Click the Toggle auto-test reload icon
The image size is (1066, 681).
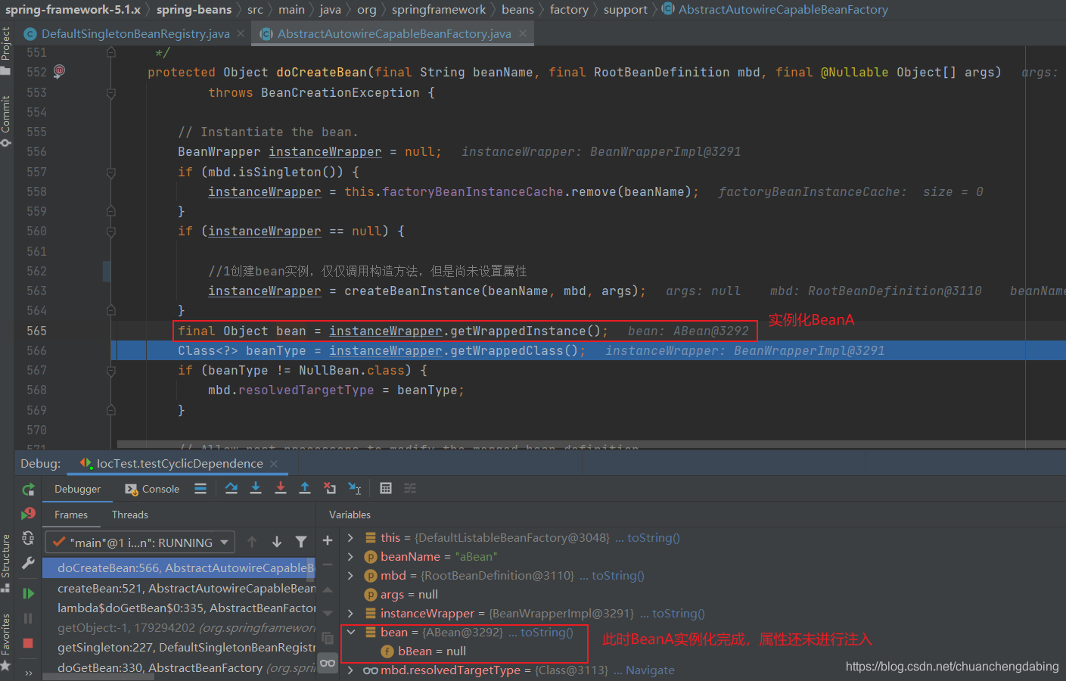pyautogui.click(x=28, y=538)
